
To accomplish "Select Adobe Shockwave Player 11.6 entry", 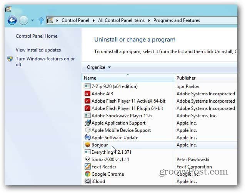I will (x=122, y=116).
